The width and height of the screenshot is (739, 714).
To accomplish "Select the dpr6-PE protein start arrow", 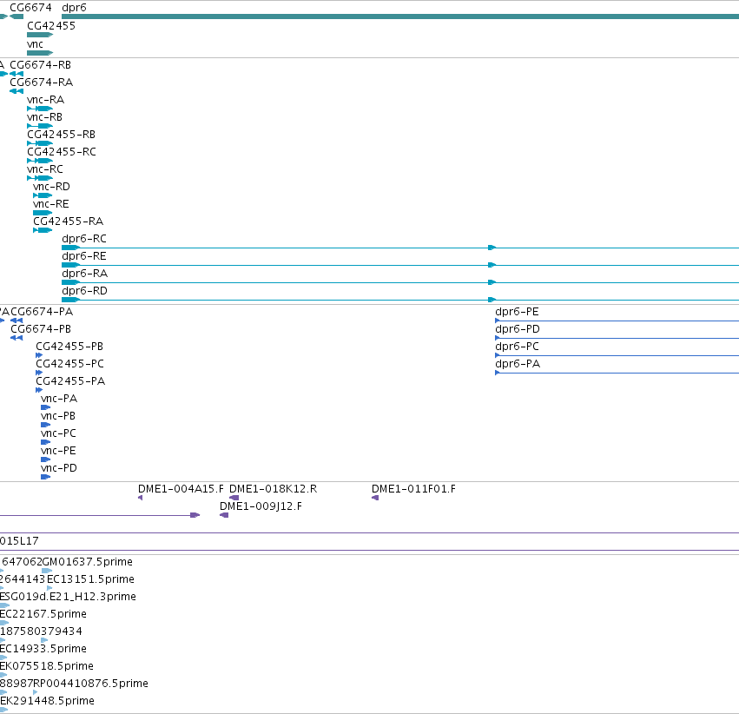I will coord(498,321).
